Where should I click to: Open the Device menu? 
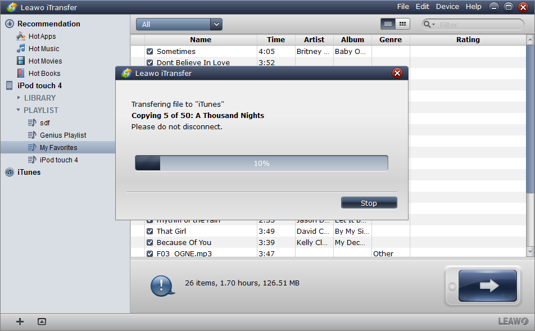point(447,7)
